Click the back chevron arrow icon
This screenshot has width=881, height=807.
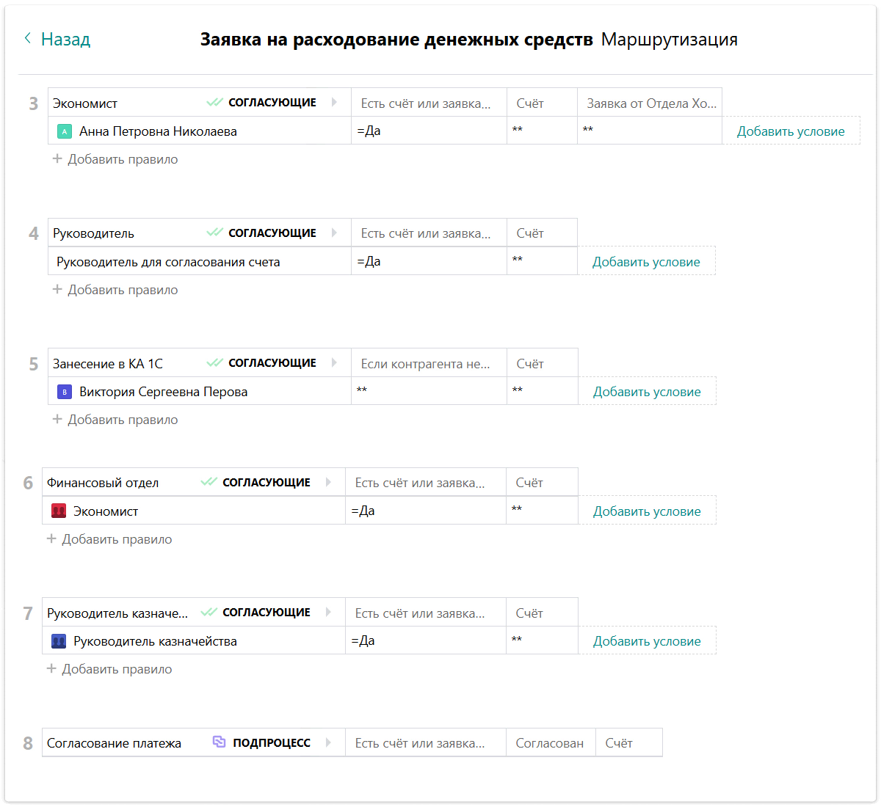[x=28, y=38]
